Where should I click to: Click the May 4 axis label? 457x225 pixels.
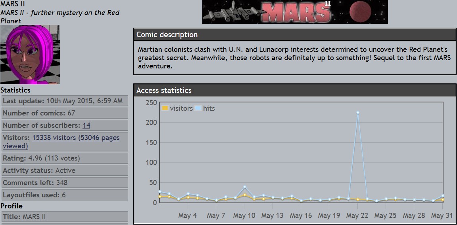coord(187,216)
